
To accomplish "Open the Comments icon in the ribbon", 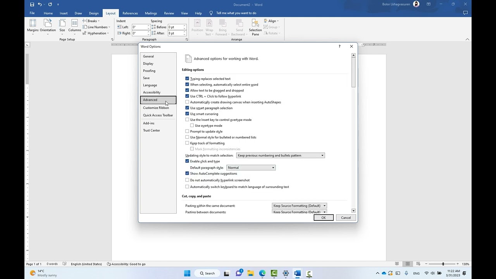I will [465, 13].
